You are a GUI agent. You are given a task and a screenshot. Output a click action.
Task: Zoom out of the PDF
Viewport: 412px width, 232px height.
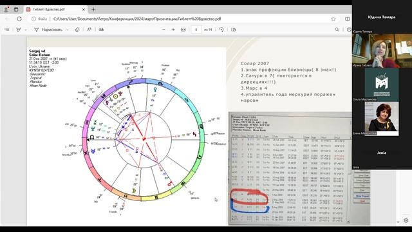pyautogui.click(x=164, y=30)
